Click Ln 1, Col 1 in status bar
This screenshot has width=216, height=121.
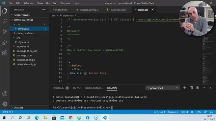point(159,112)
